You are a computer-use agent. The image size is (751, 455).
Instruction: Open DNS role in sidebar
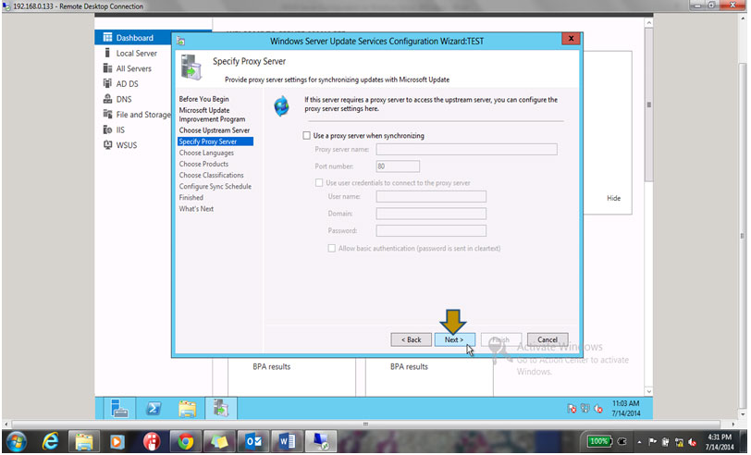coord(123,99)
